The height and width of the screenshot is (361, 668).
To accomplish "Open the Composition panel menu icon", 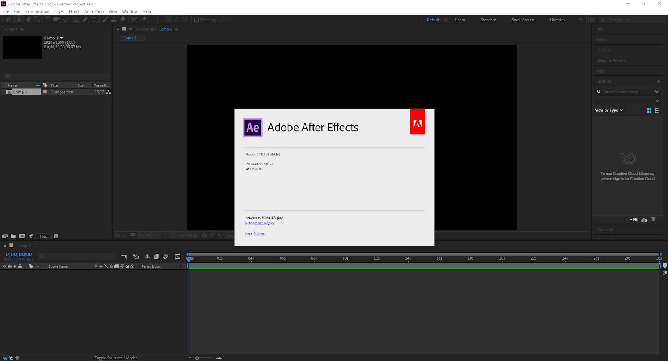I will [177, 29].
